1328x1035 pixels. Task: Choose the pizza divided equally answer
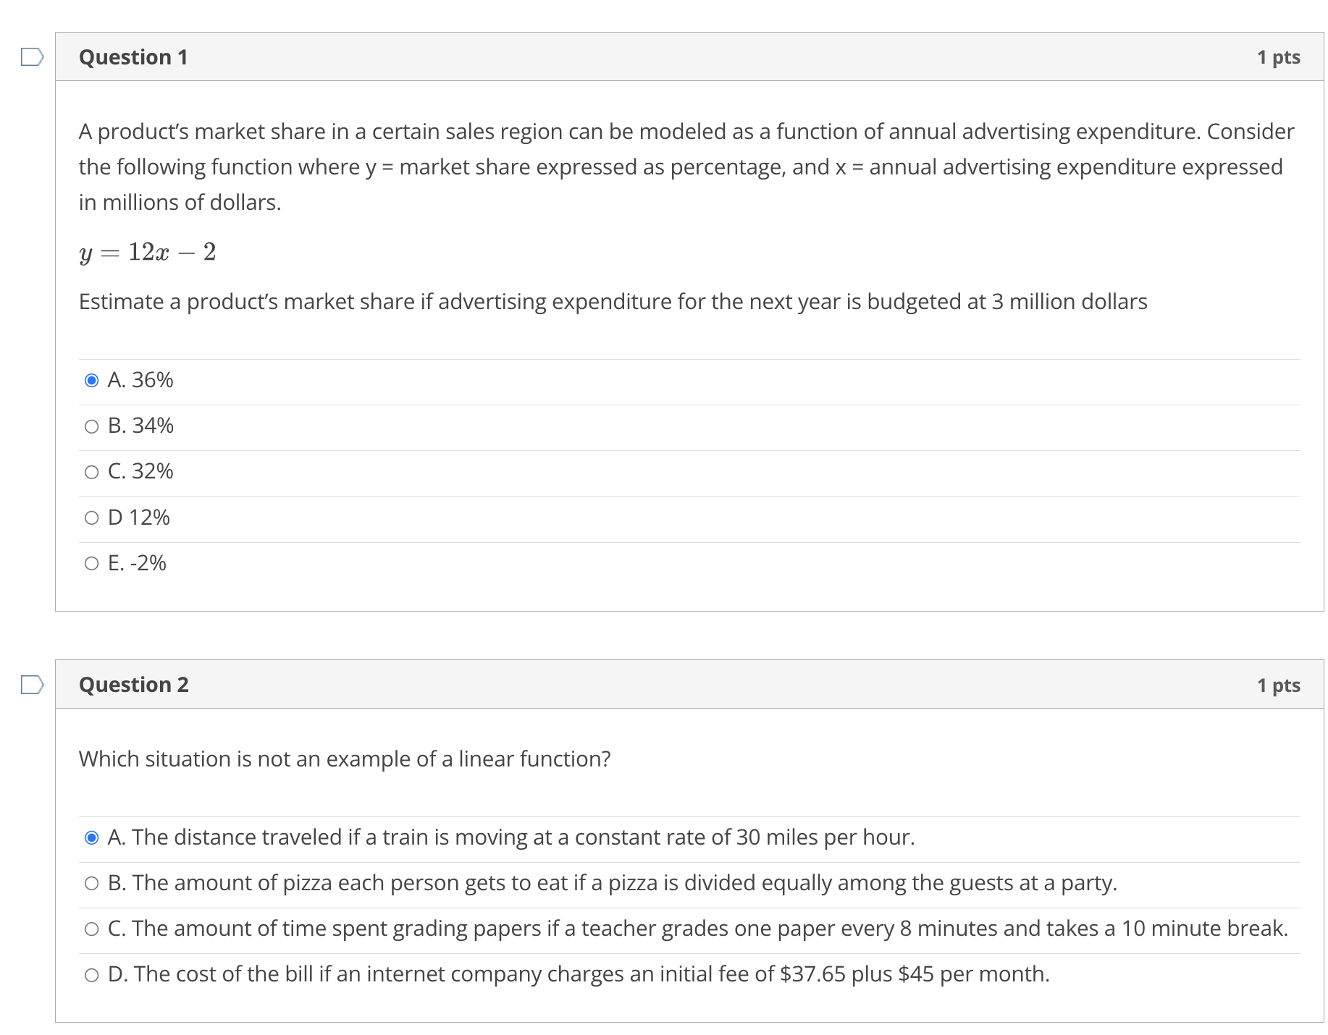91,883
